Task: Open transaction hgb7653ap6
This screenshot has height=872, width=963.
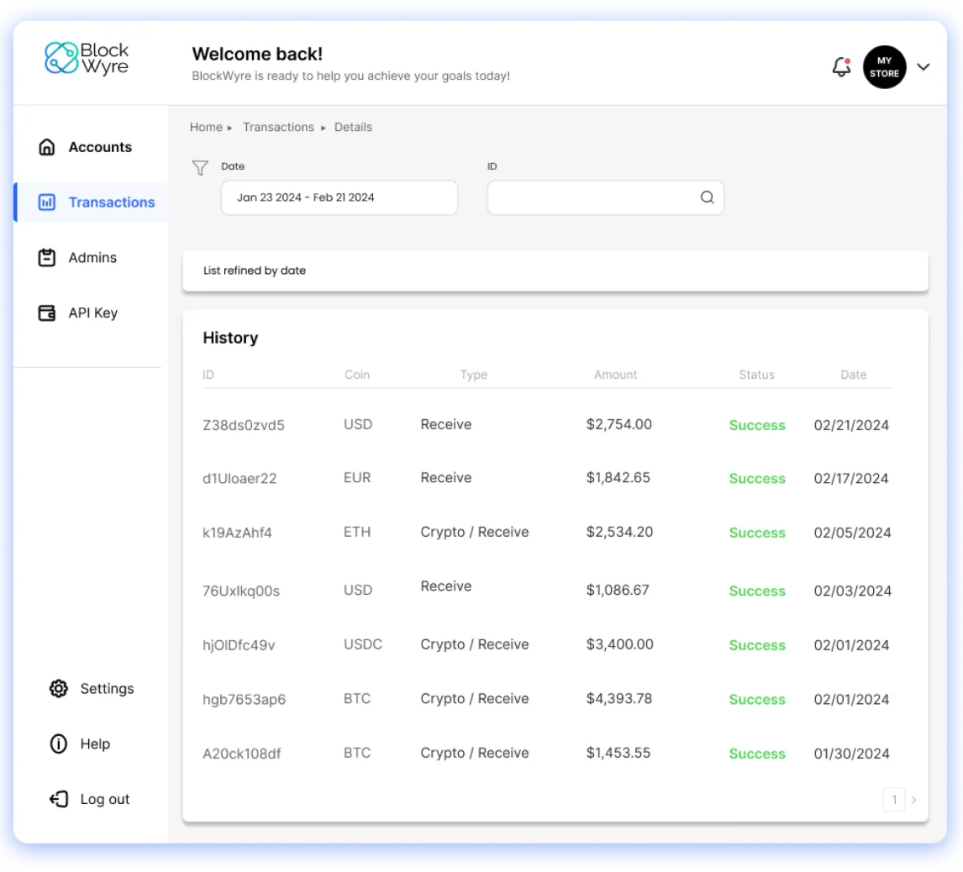Action: 244,700
